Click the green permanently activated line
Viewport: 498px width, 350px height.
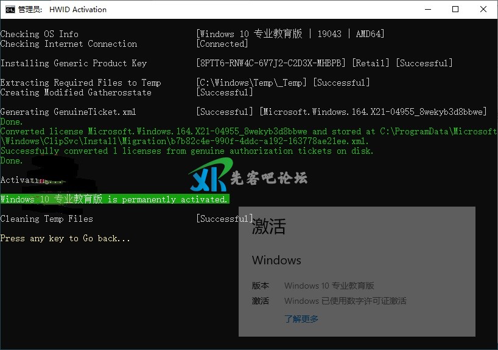pyautogui.click(x=114, y=199)
